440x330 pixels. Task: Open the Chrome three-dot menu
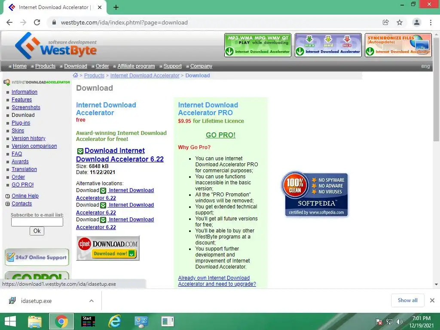coord(431,22)
